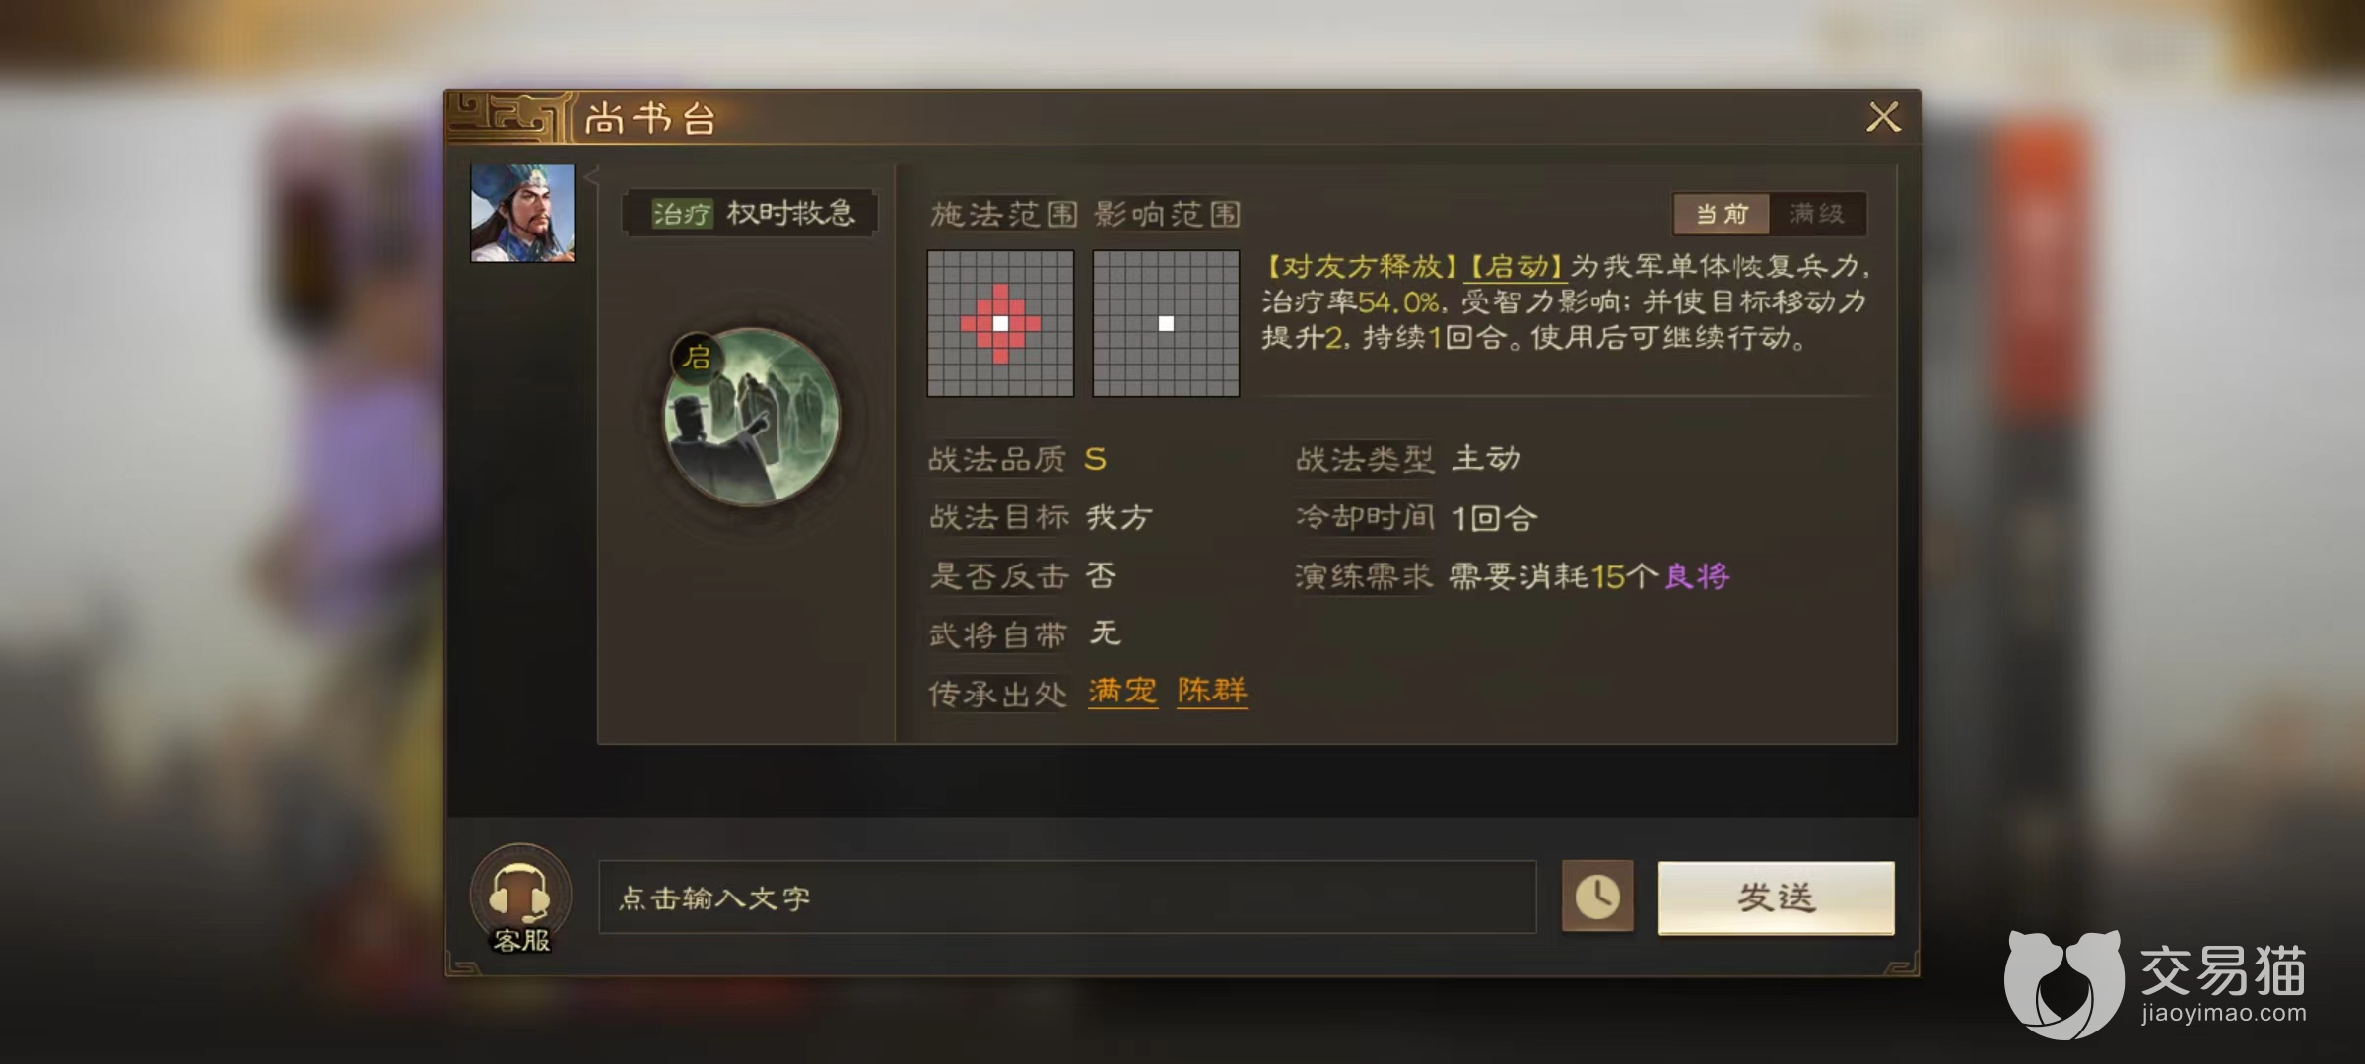The image size is (2365, 1064).
Task: Tap the general portrait avatar
Action: (523, 213)
